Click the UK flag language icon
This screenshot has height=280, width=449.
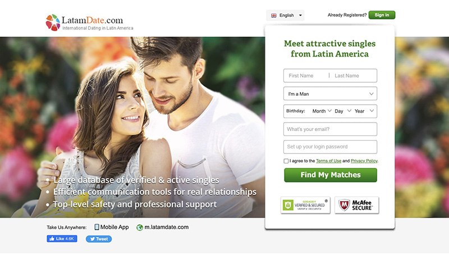[274, 16]
